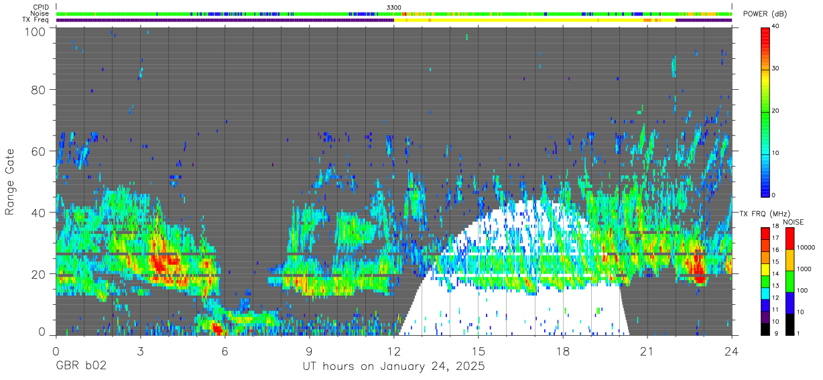Image resolution: width=823 pixels, height=380 pixels.
Task: Click the 10000 label on the noise scale
Action: (x=806, y=248)
